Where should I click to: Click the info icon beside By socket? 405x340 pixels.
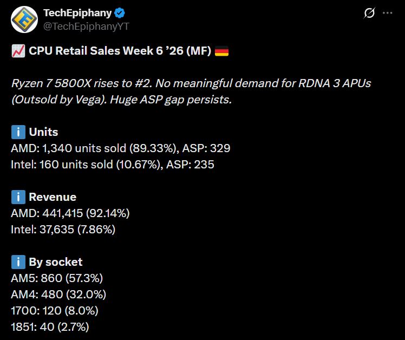point(18,262)
